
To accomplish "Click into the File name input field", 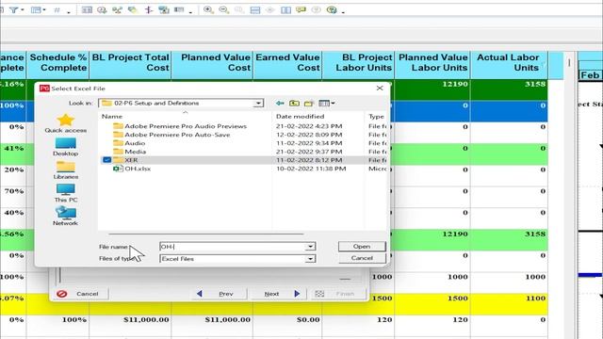I will coord(234,247).
